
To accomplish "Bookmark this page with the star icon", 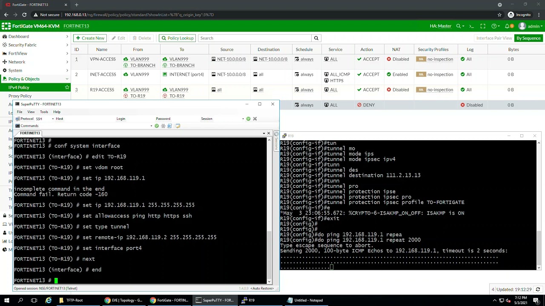I will (499, 14).
